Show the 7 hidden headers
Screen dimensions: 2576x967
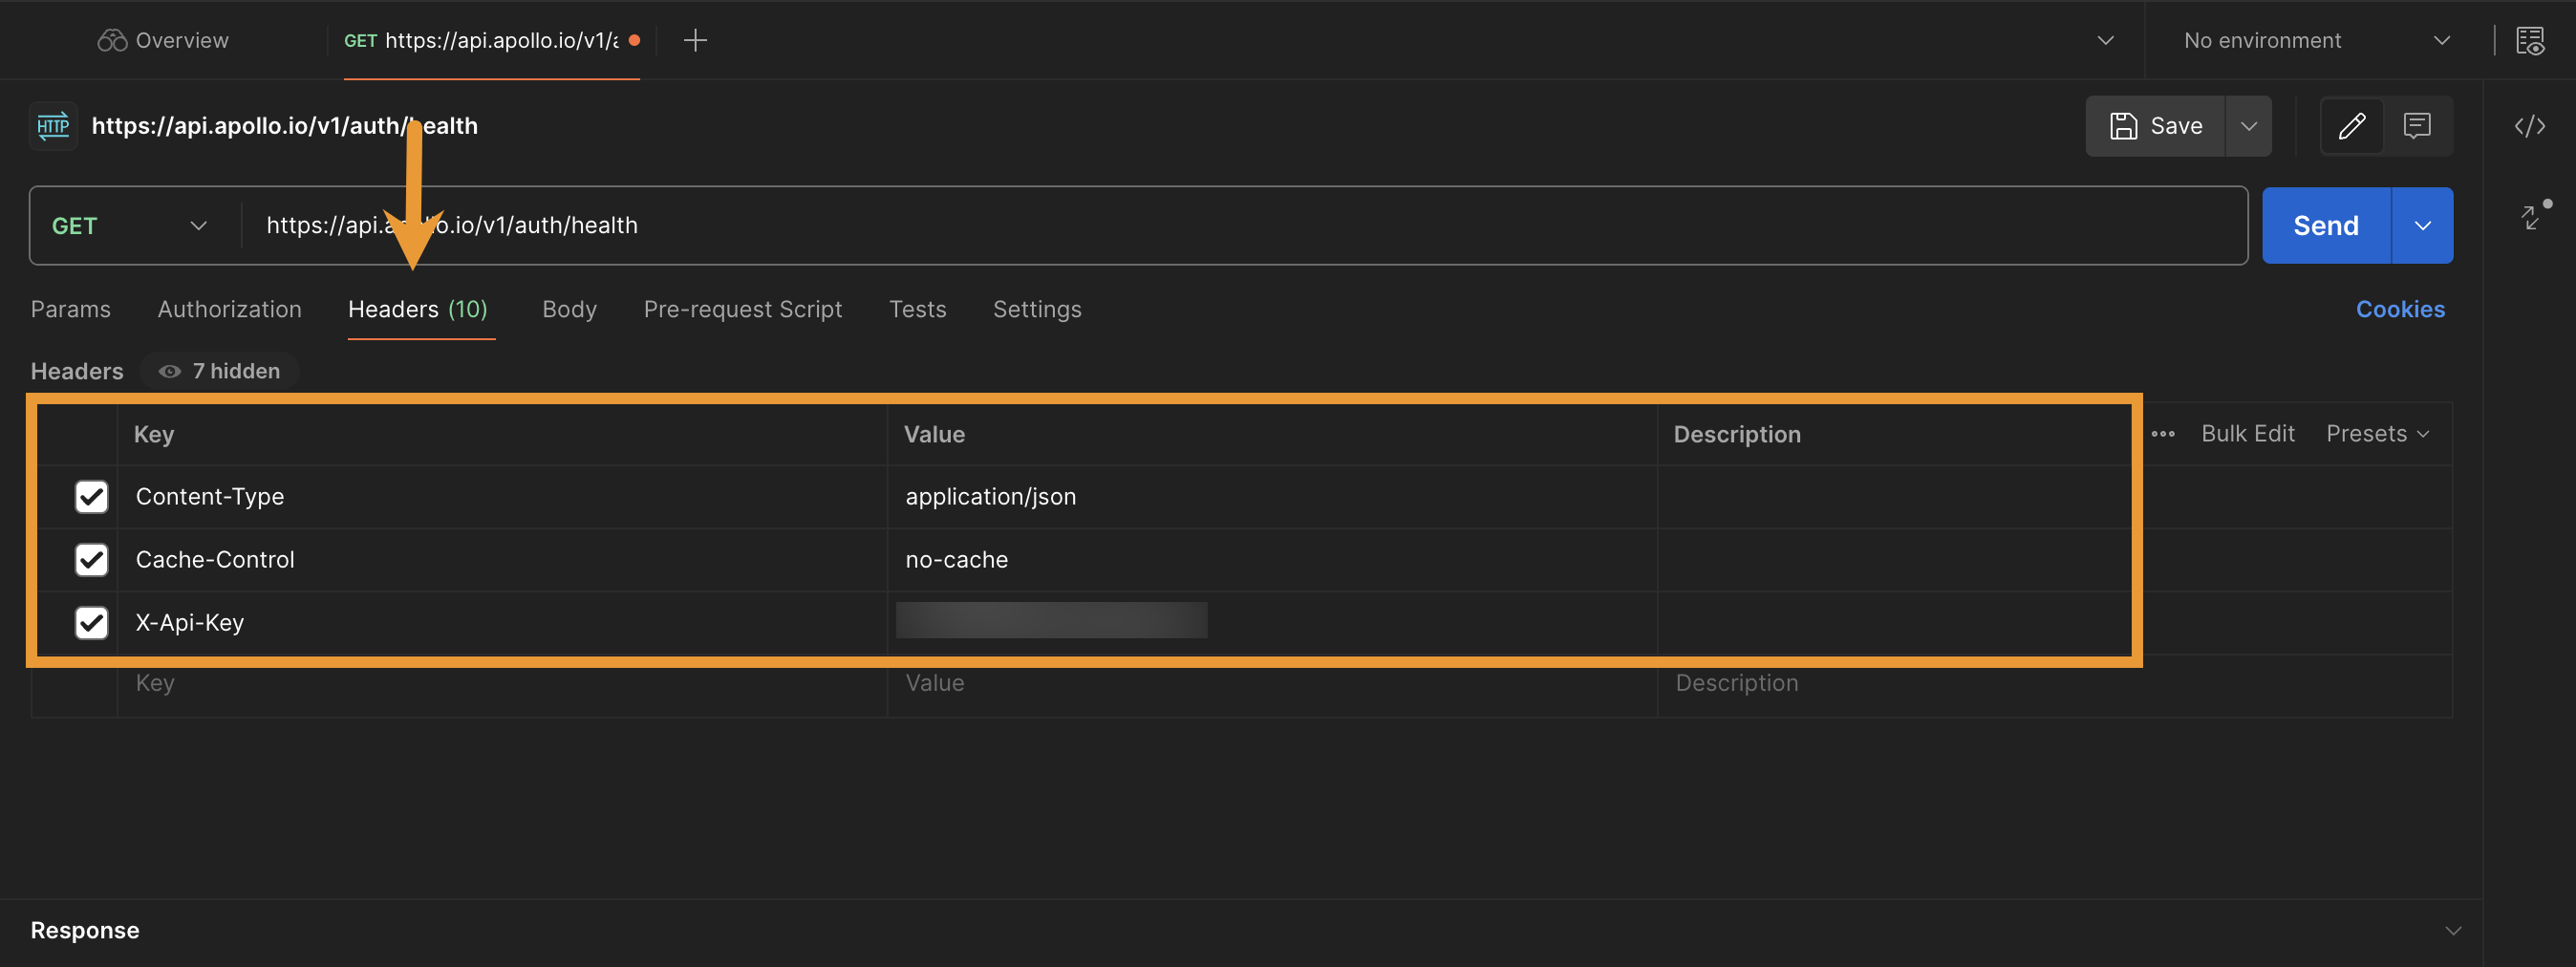click(x=219, y=371)
